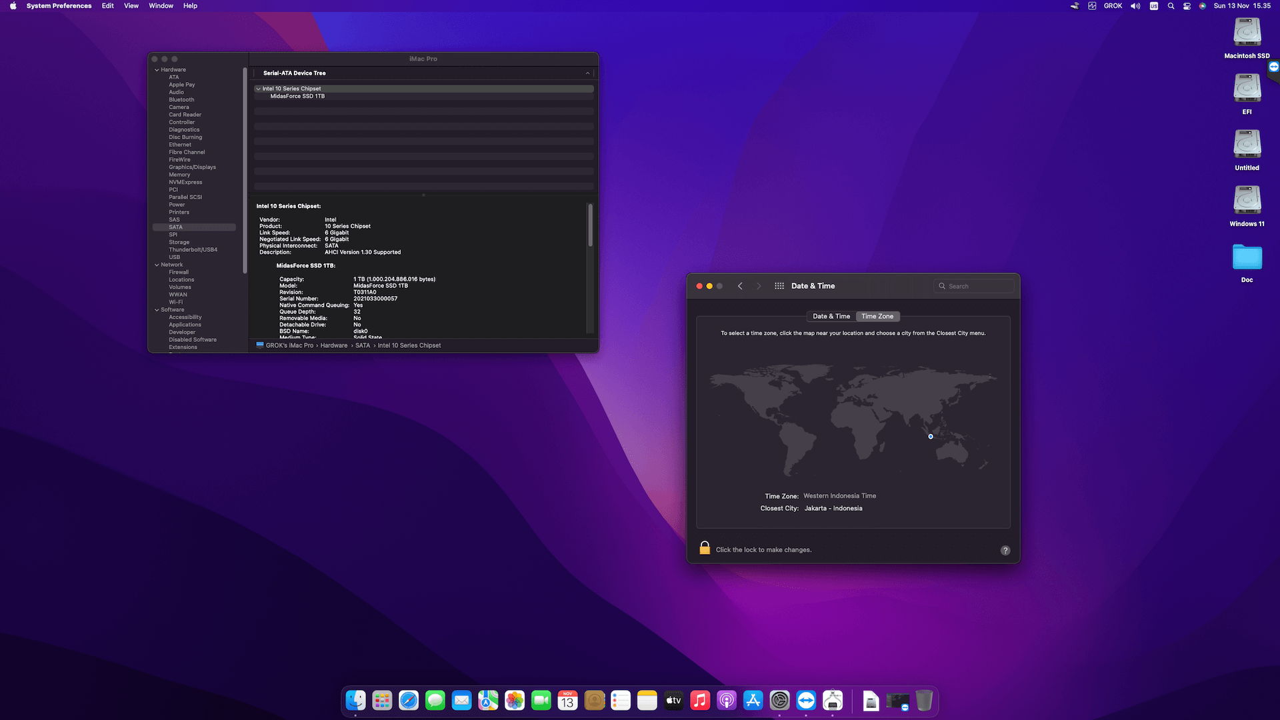Launch TeamViewer from the Dock

(805, 700)
